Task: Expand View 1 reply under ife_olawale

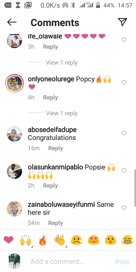Action: point(61,63)
